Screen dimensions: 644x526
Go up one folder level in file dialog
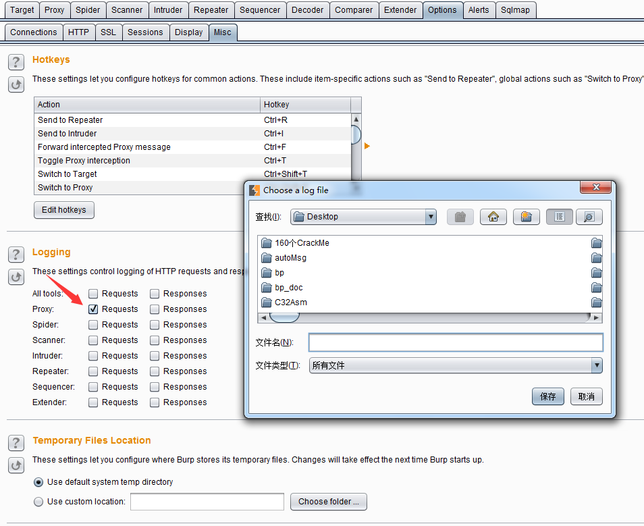pyautogui.click(x=460, y=217)
